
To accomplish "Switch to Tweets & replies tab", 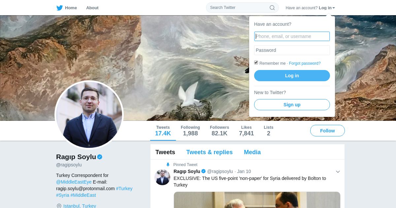I will 209,152.
